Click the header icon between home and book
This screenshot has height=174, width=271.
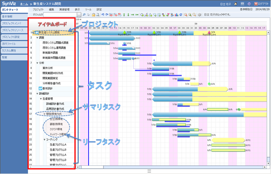(x=243, y=4)
